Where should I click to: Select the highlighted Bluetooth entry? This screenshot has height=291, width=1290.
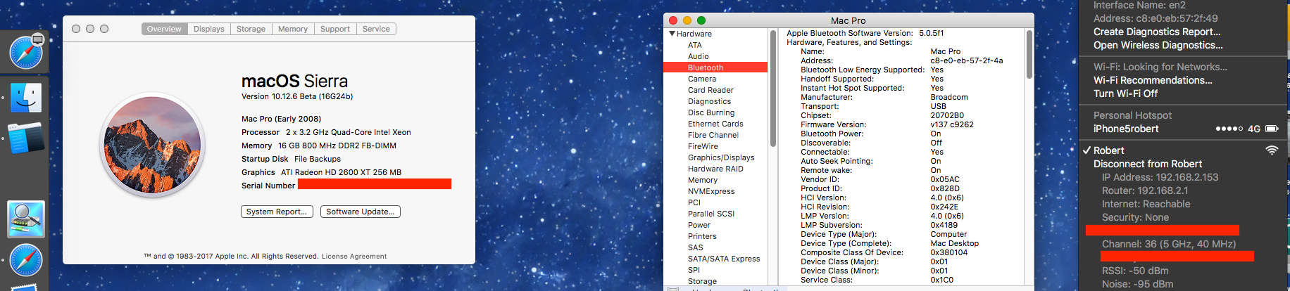pyautogui.click(x=715, y=67)
